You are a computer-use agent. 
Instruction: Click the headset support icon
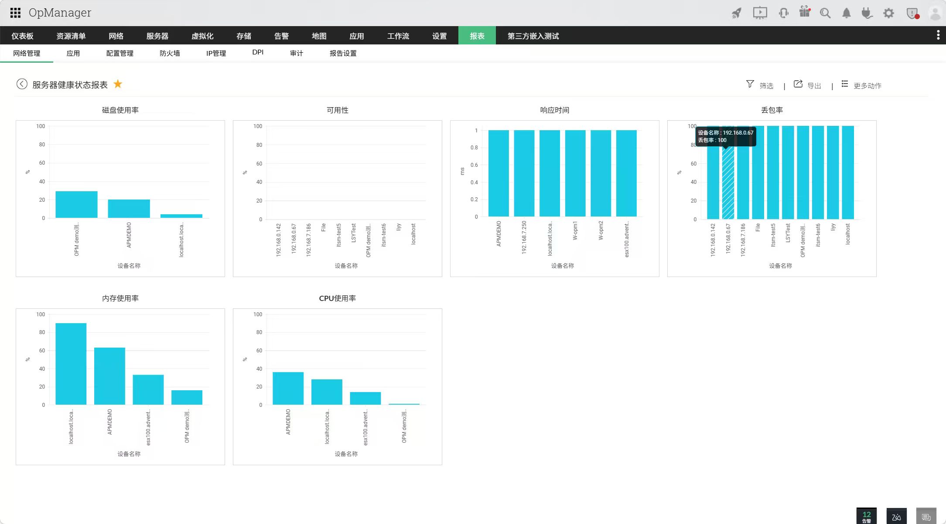783,13
